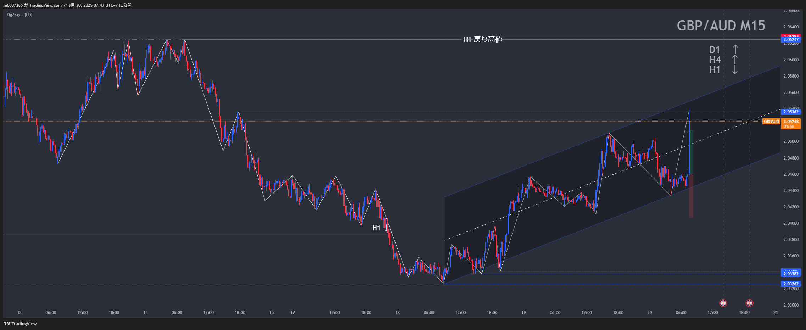Image resolution: width=806 pixels, height=330 pixels.
Task: Click the 2.05248 current price label
Action: point(790,122)
